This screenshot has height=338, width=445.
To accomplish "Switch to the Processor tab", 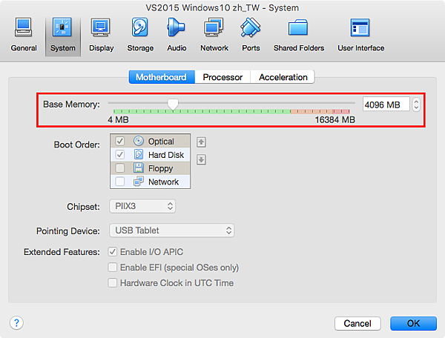I will click(222, 77).
